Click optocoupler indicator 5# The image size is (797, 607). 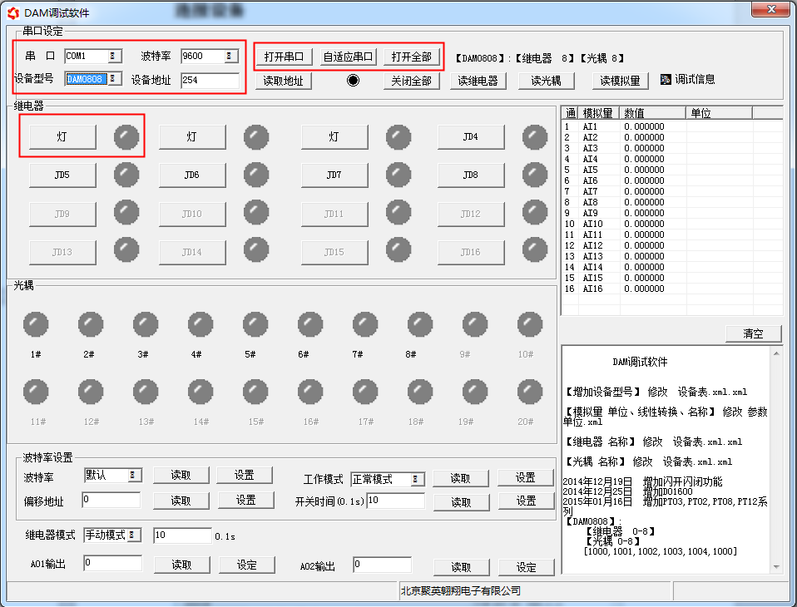point(255,325)
